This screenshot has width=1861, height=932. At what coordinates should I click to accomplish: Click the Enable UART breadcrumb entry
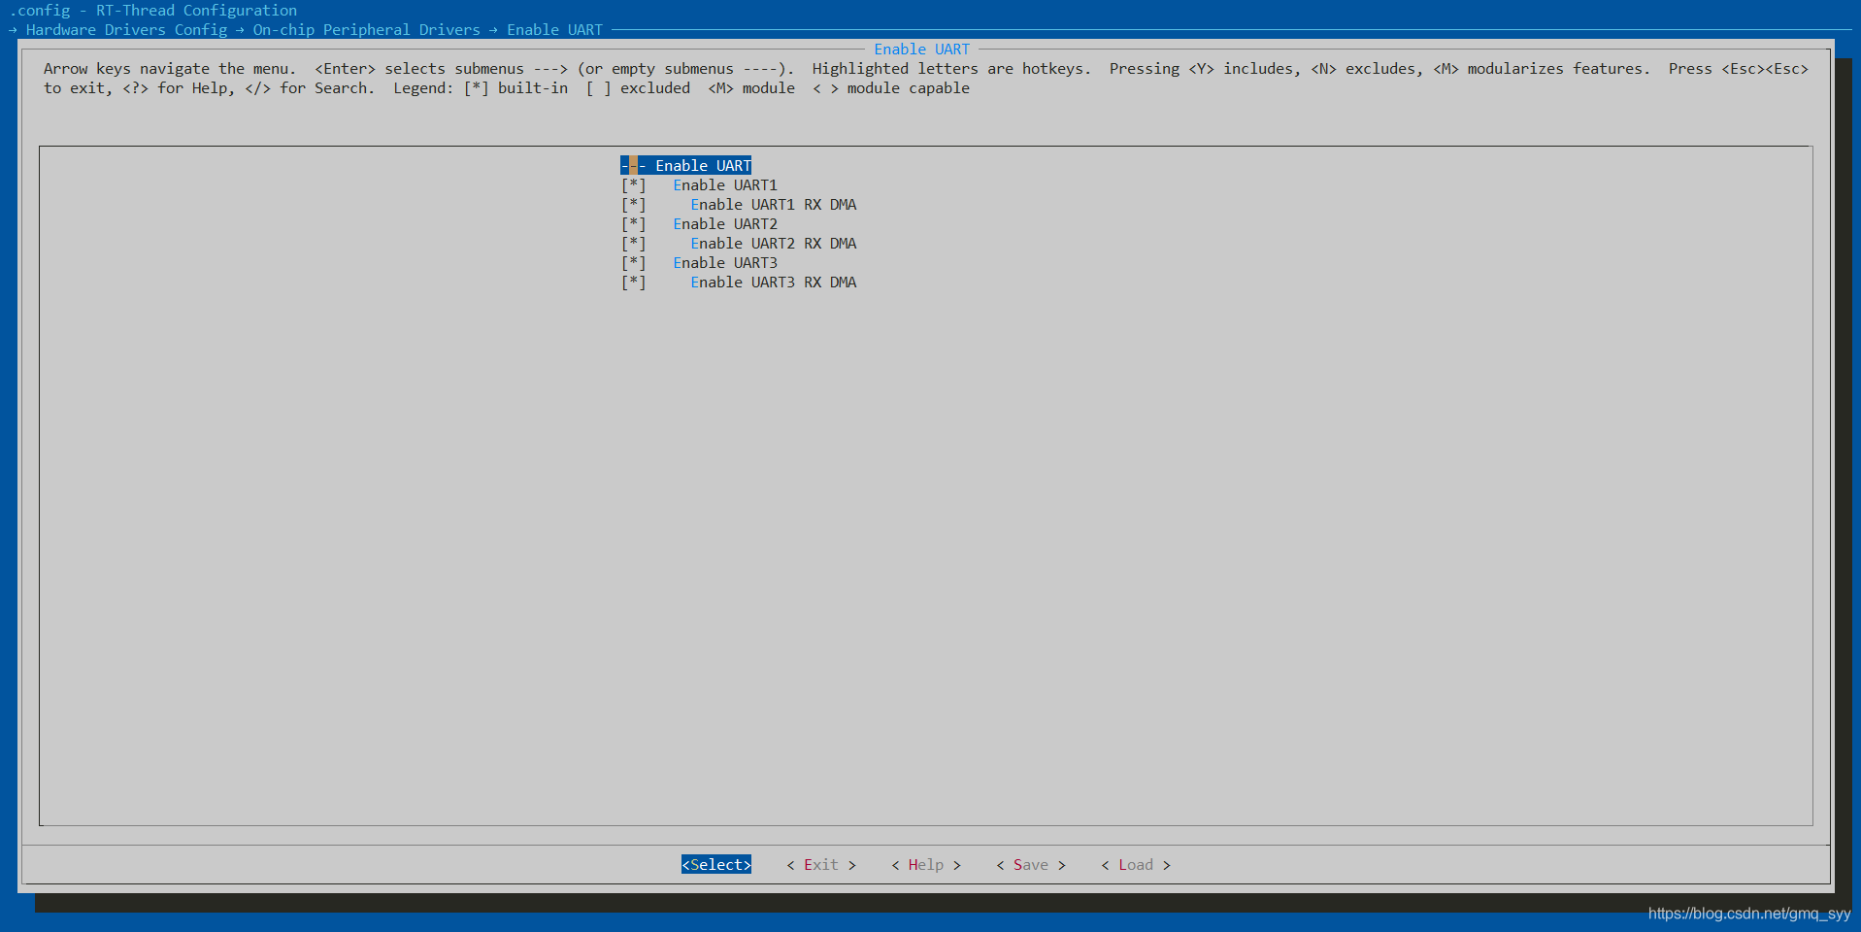555,29
